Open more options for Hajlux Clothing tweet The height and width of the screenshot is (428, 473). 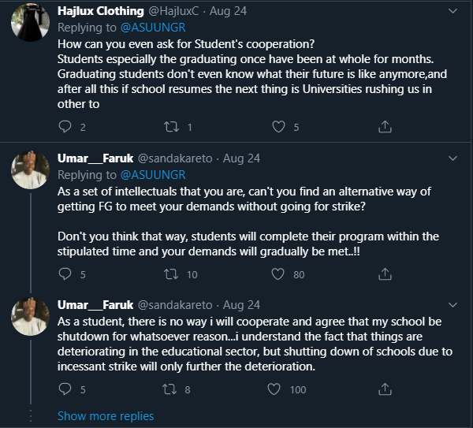point(453,11)
